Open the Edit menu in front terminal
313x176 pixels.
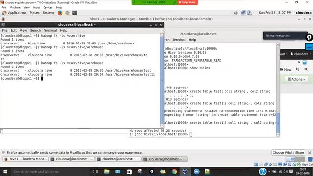point(14,30)
